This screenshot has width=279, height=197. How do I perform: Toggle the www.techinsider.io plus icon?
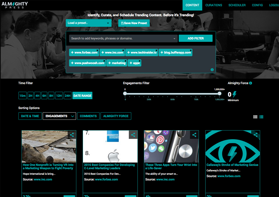(128, 52)
